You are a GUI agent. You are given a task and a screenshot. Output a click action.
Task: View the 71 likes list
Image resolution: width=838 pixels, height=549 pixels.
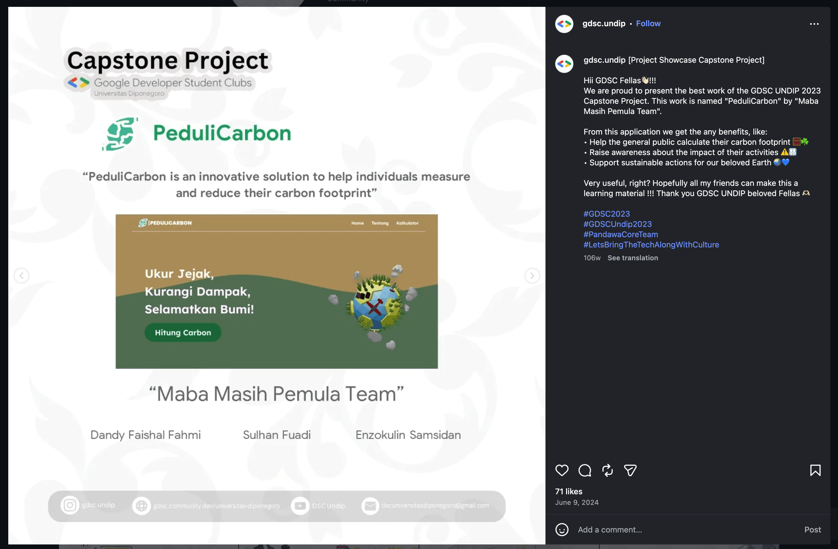pyautogui.click(x=568, y=491)
